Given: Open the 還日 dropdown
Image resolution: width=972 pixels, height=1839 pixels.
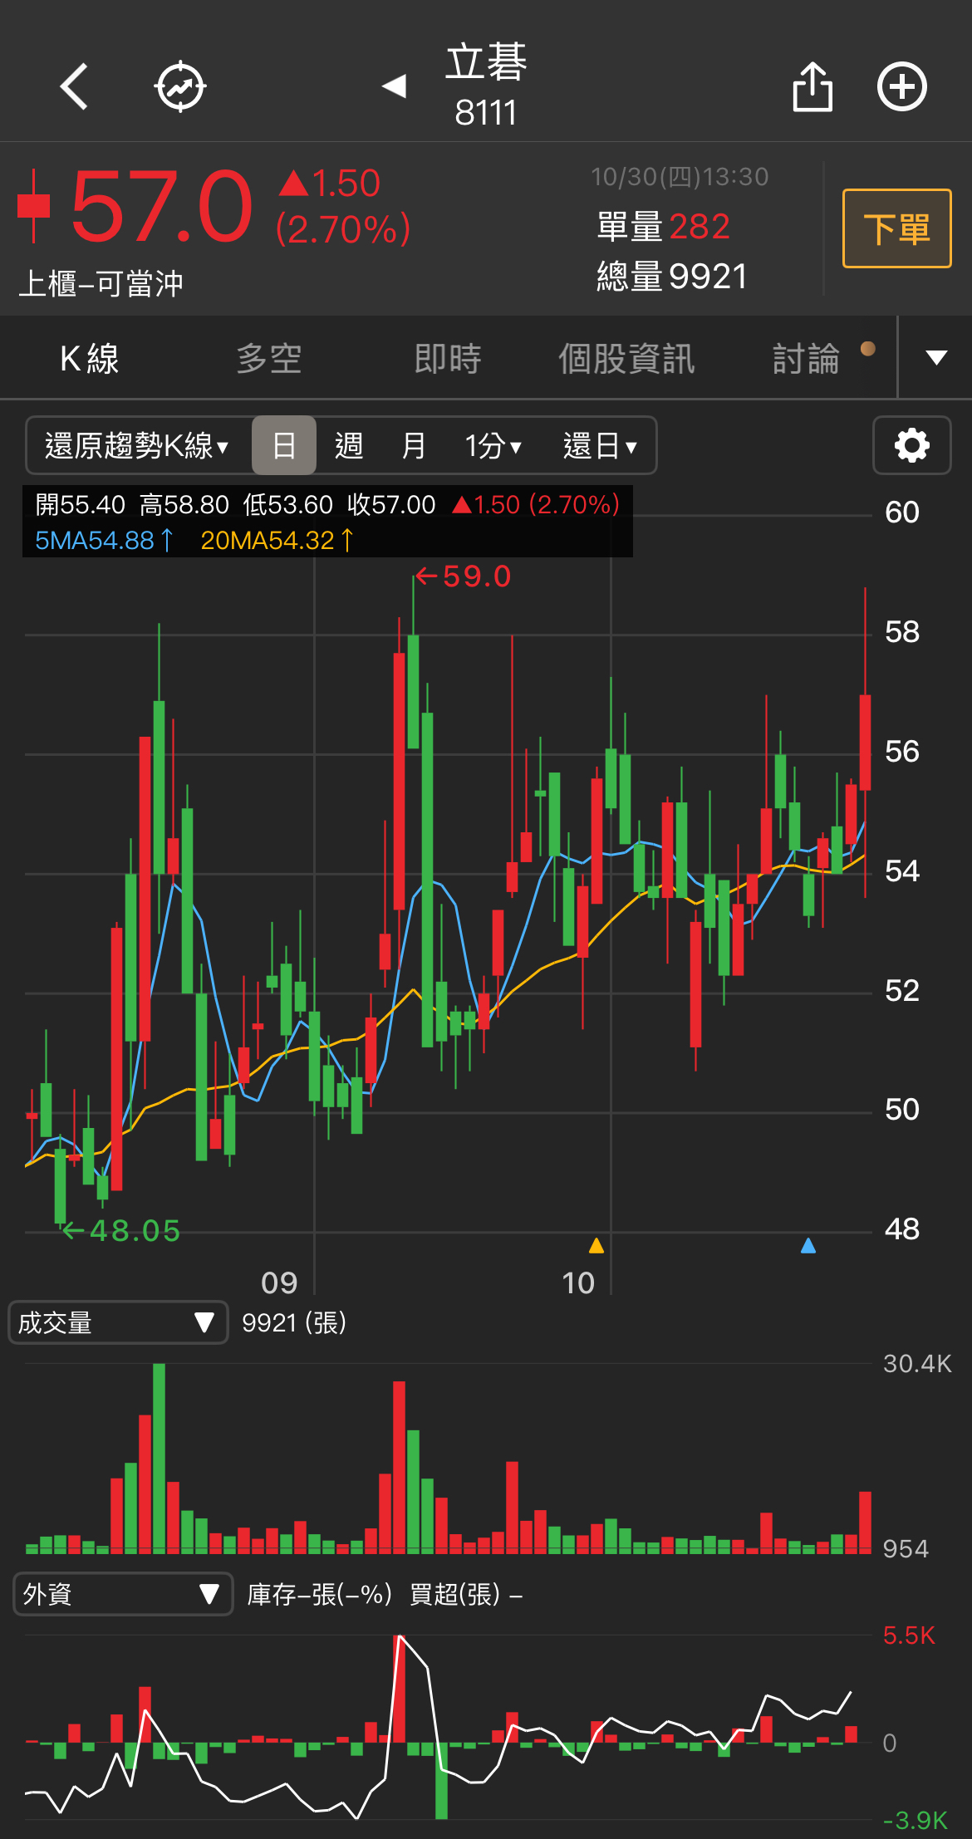Looking at the screenshot, I should 599,446.
